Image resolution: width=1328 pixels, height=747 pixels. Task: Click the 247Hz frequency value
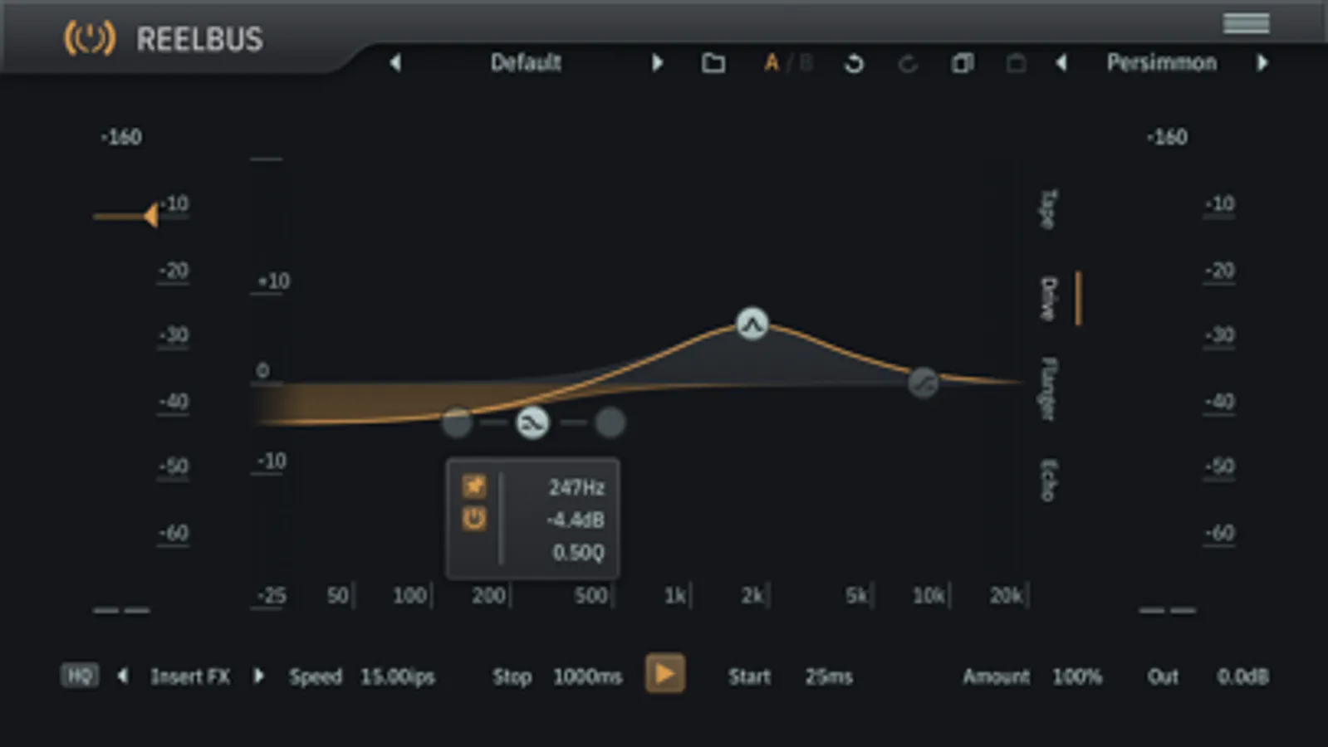tap(576, 487)
